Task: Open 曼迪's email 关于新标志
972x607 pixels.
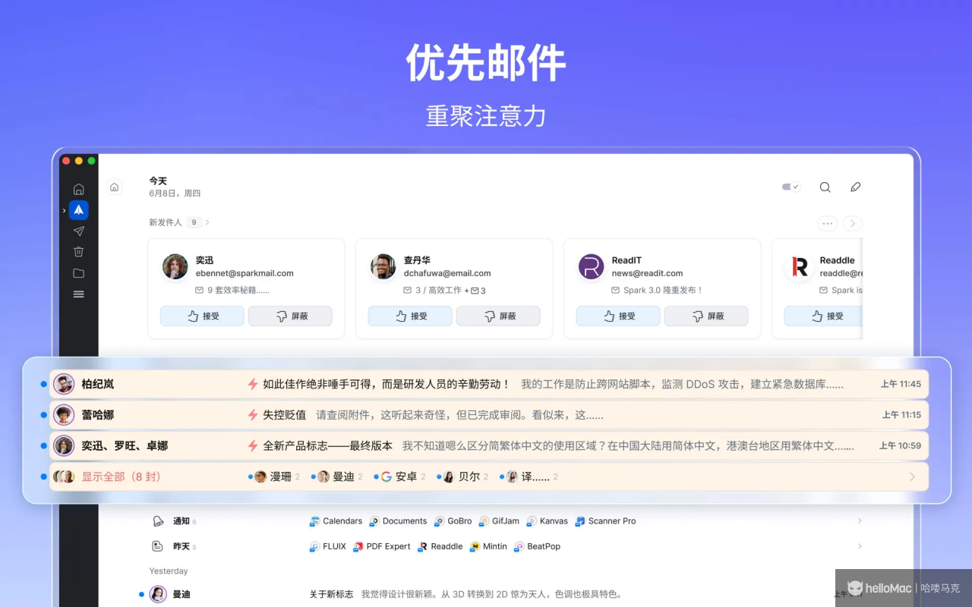Action: (x=501, y=594)
